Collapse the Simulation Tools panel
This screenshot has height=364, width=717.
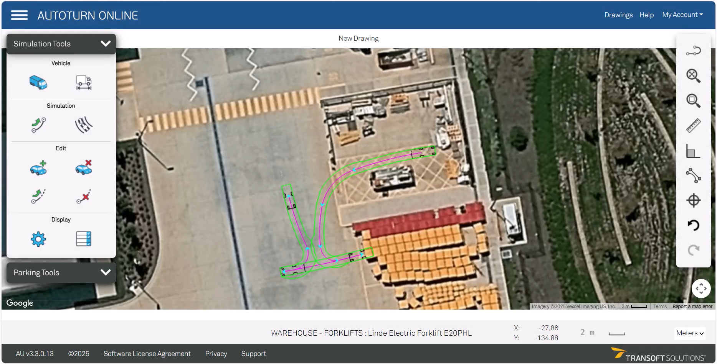click(106, 44)
